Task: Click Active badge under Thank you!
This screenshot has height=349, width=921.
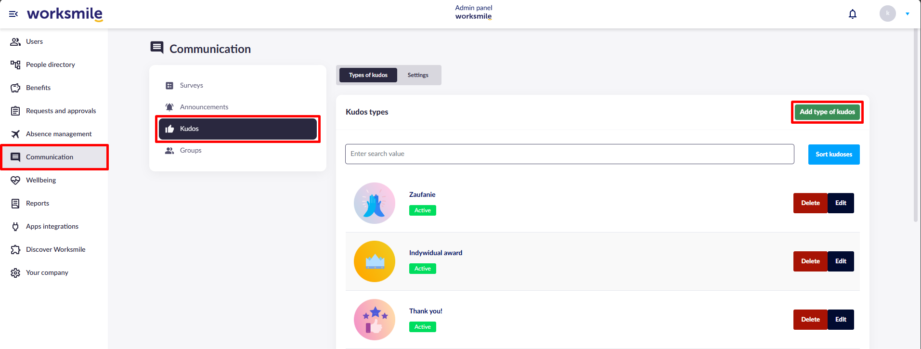Action: point(423,327)
